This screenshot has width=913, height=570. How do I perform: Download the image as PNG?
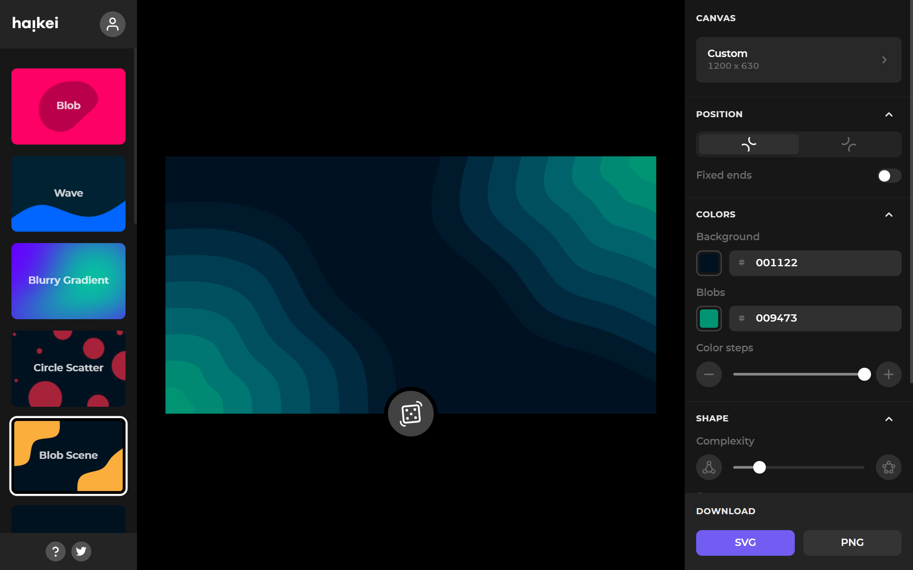point(852,543)
